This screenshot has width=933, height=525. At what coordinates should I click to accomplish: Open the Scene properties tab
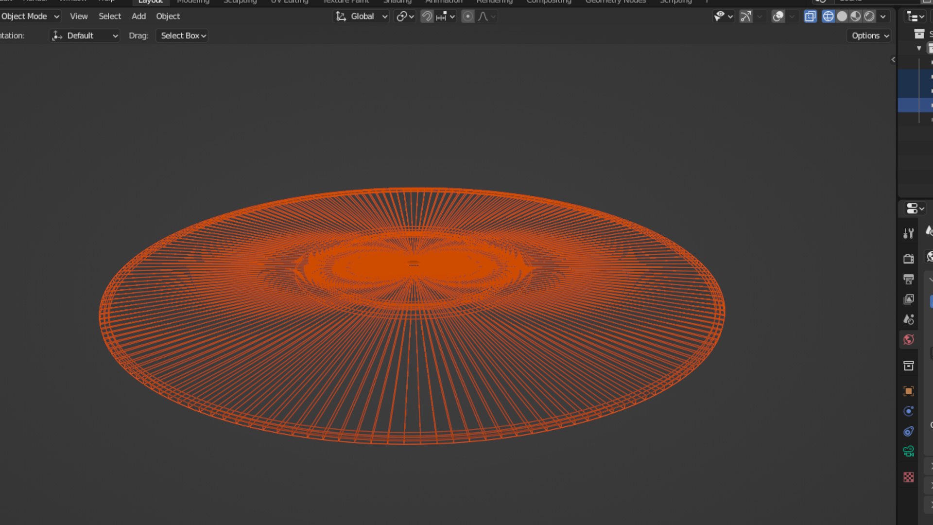tap(908, 319)
